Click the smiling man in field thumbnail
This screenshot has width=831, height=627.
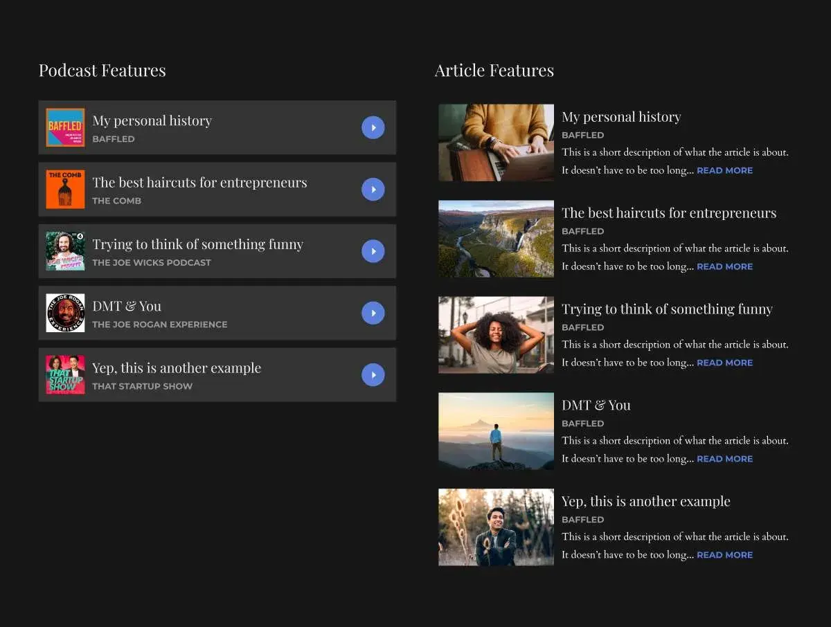click(x=496, y=527)
